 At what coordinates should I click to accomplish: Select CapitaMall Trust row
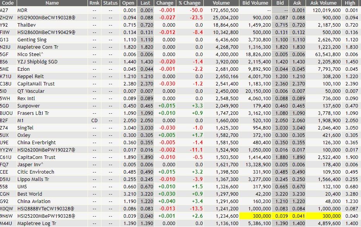[x=180, y=84]
